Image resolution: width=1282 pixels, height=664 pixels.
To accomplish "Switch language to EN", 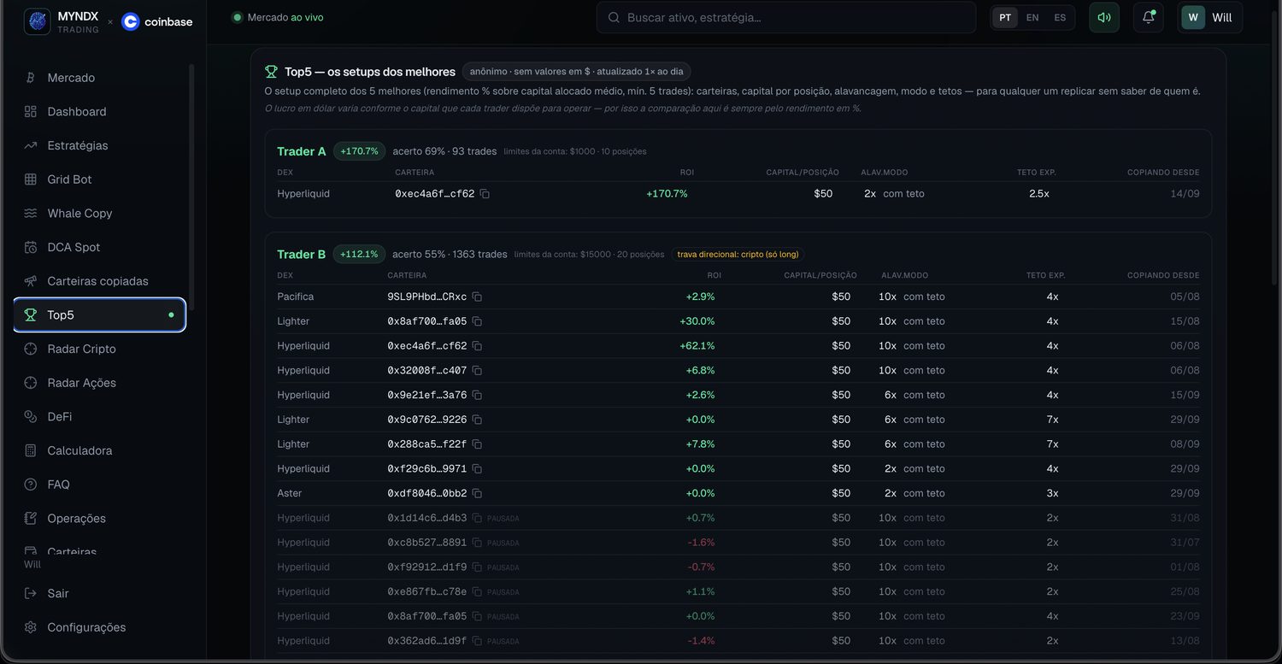I will 1032,17.
